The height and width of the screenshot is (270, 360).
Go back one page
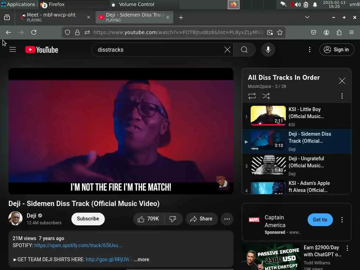click(8, 32)
